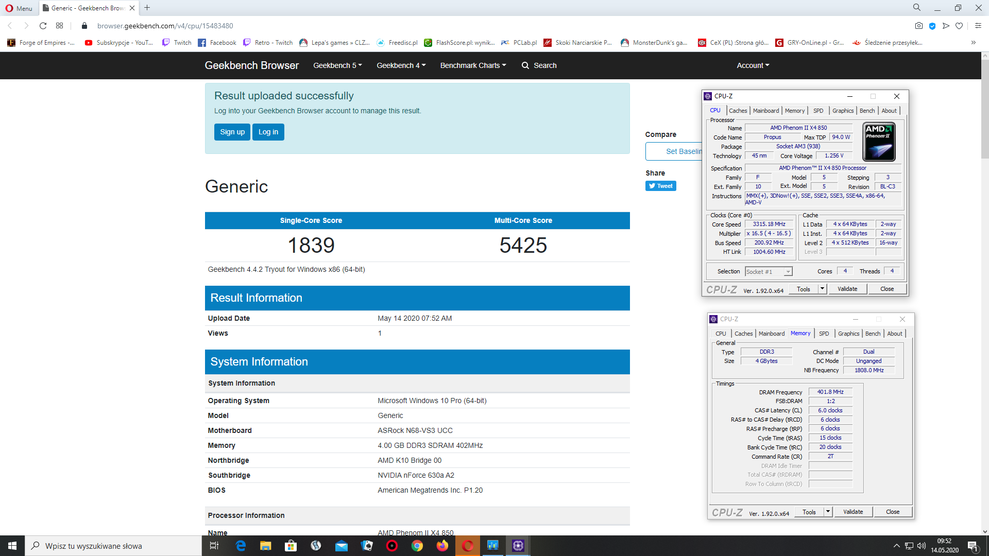Click the Sign up button
Viewport: 989px width, 556px height.
232,132
